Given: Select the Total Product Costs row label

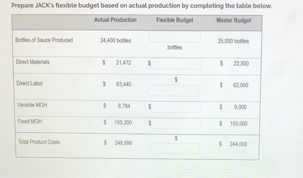Looking at the screenshot, I should tap(39, 142).
